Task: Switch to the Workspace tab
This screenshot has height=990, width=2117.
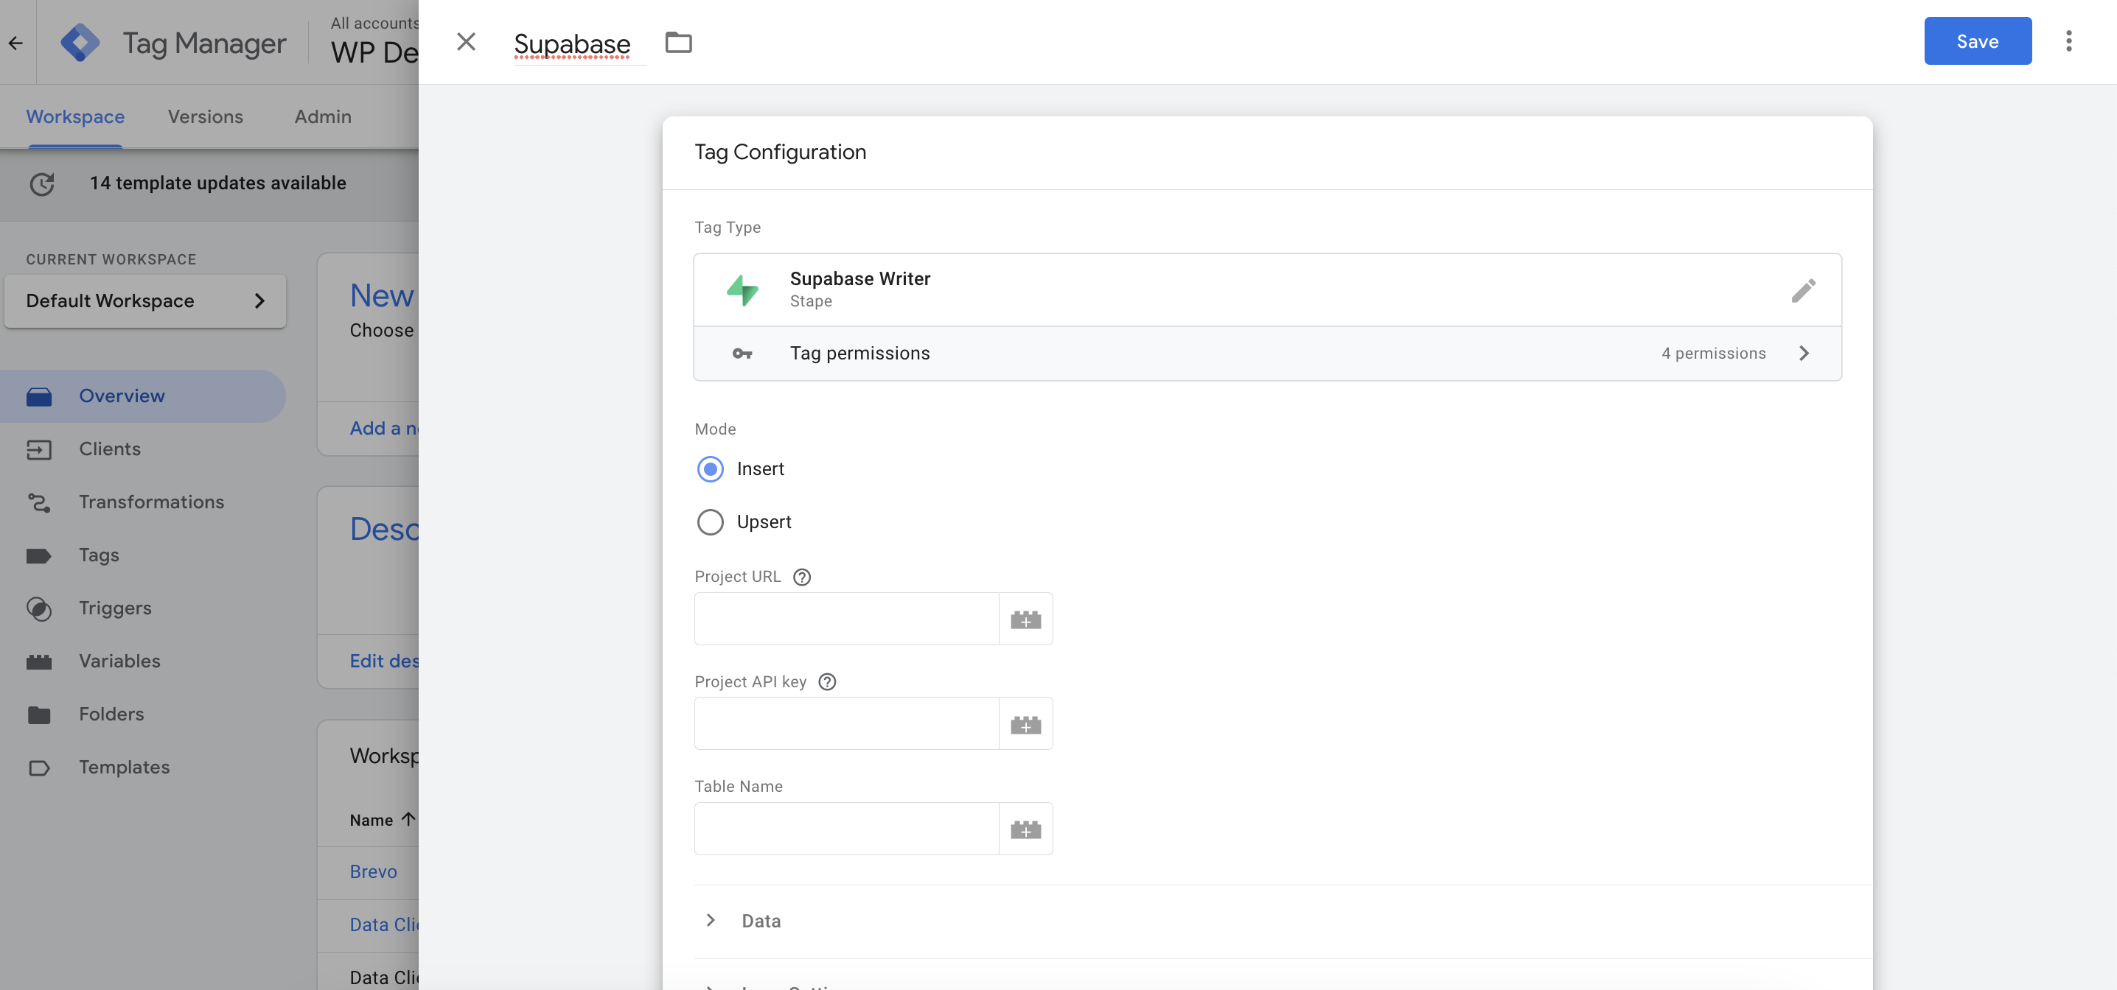Action: 76,116
